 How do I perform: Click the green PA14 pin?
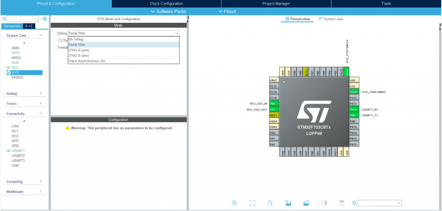tap(347, 71)
